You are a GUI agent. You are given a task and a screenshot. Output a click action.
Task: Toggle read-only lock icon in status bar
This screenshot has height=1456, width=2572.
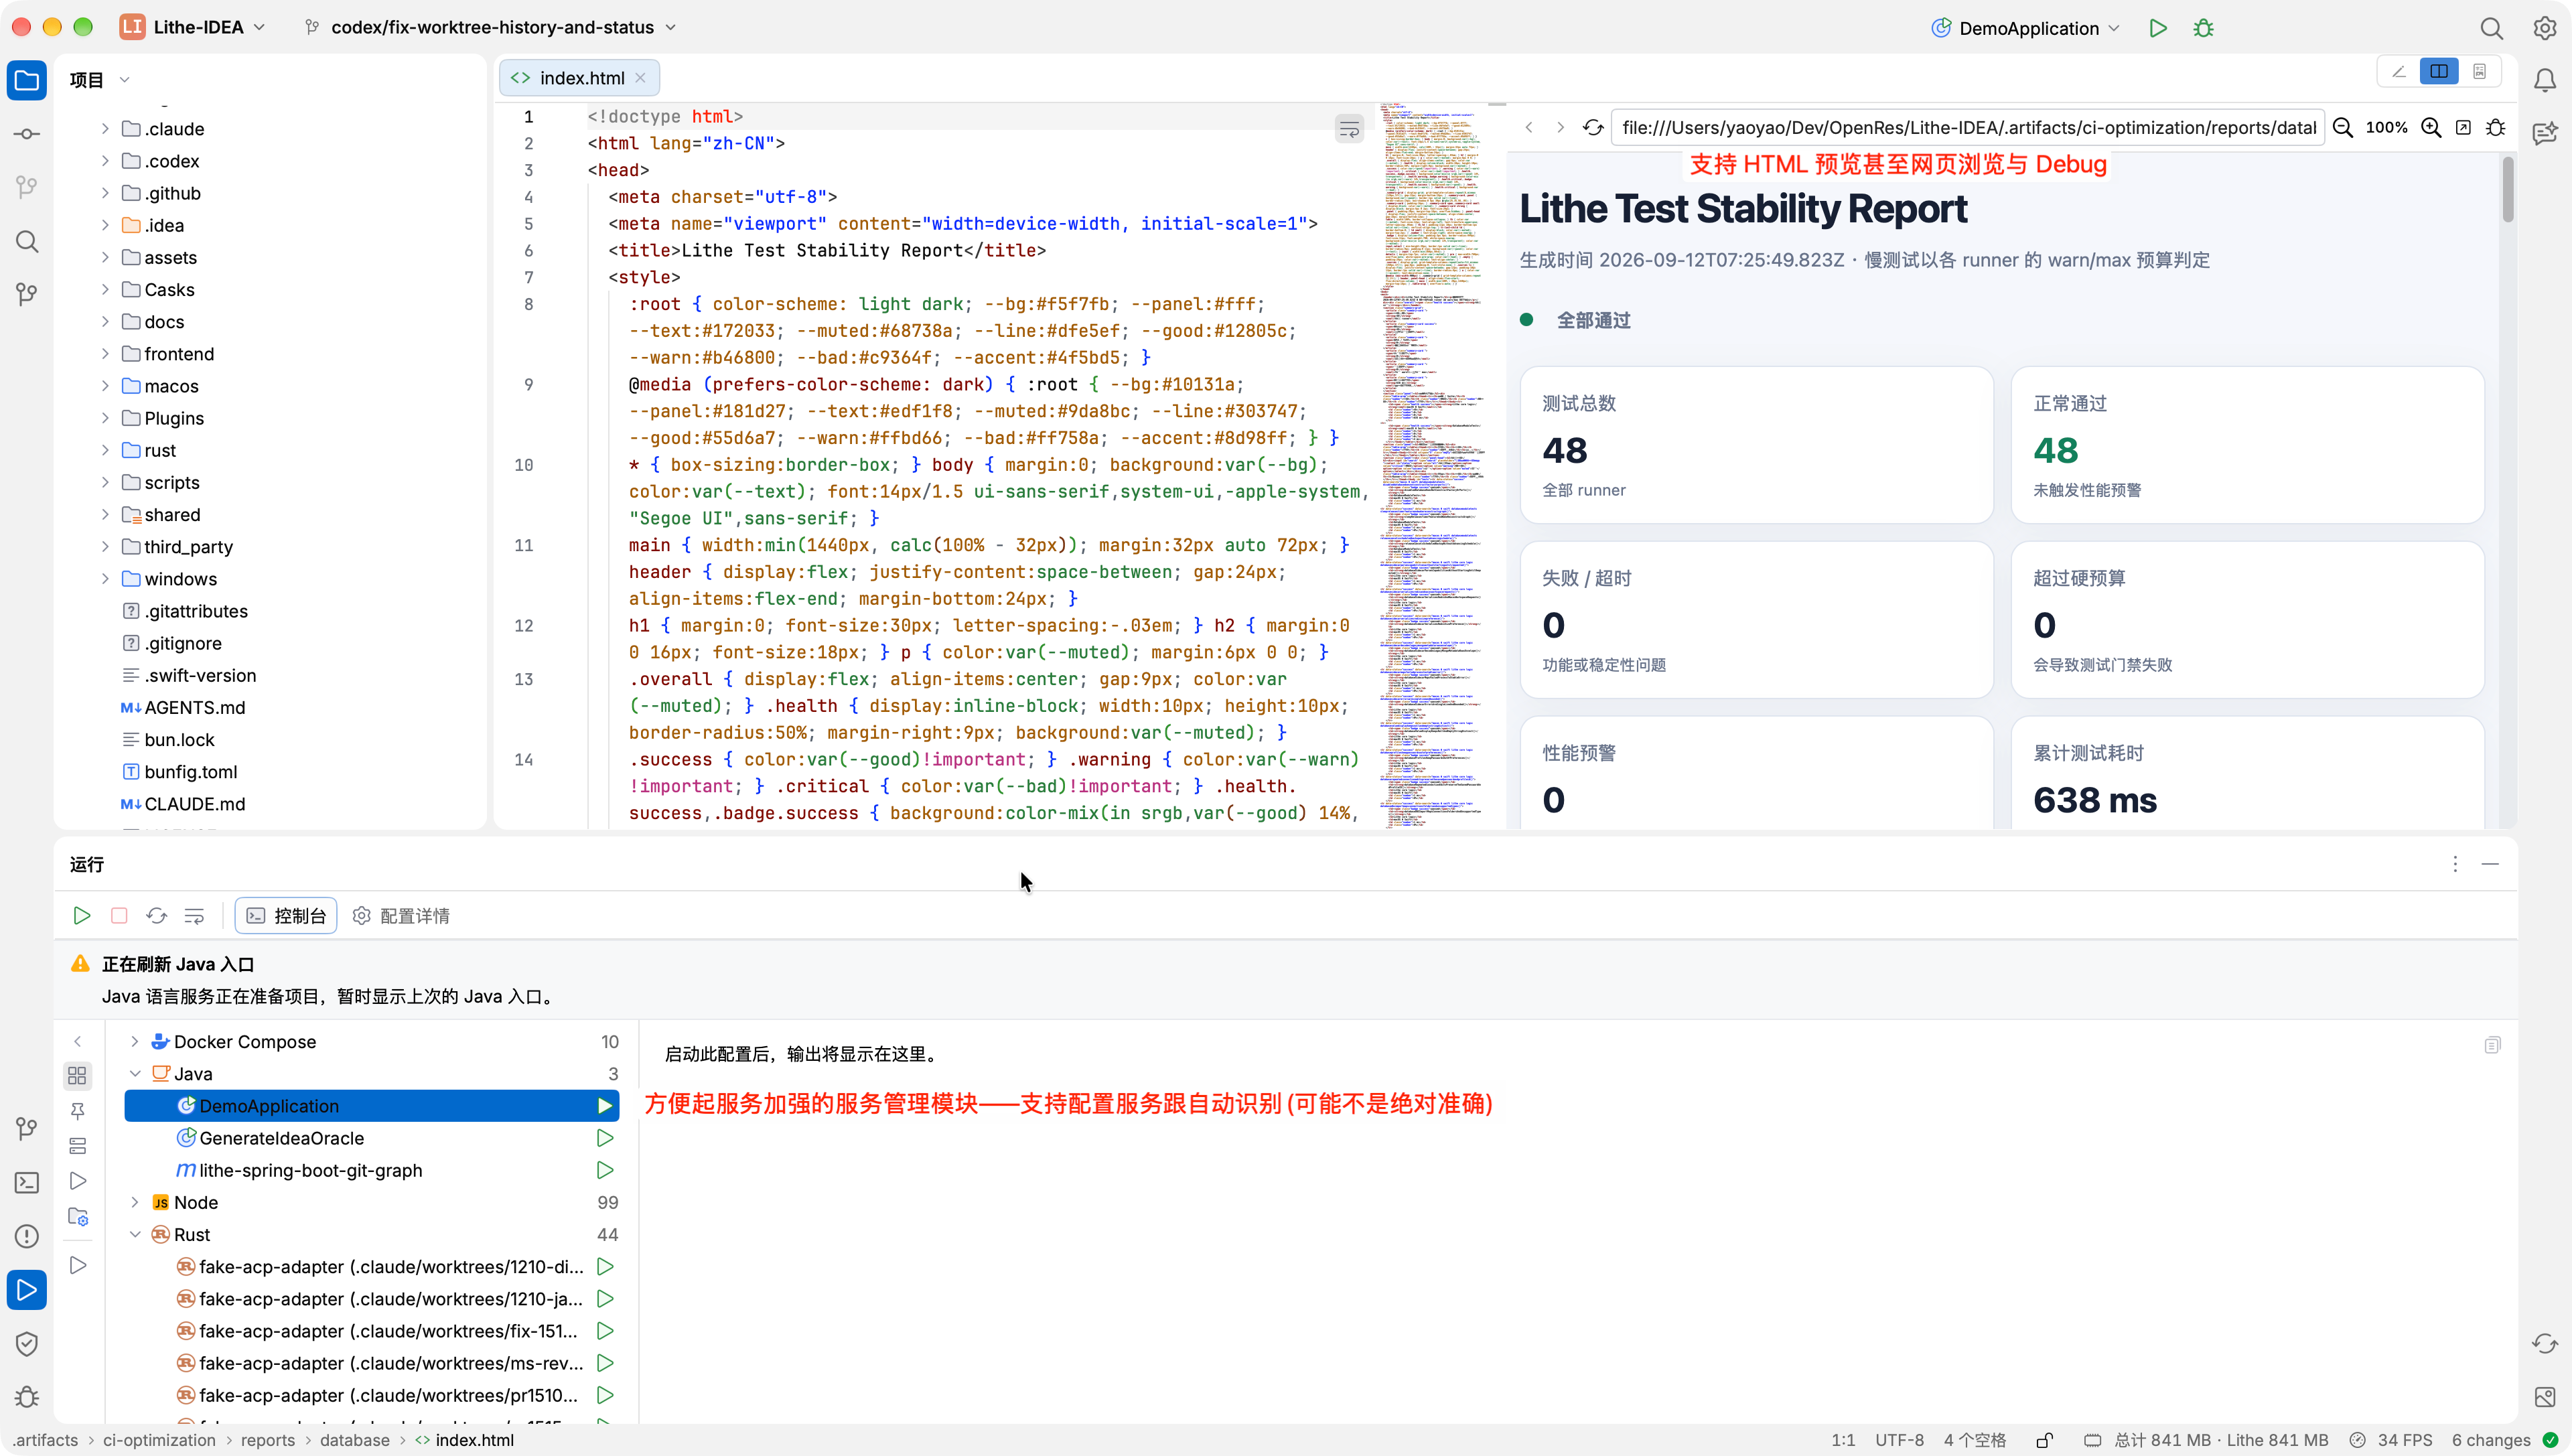click(x=2045, y=1440)
